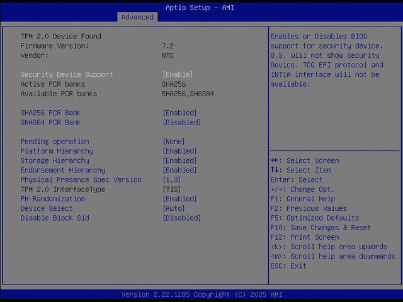This screenshot has width=403, height=302.
Task: Change SHA384 PCR Bank [Disabled] value
Action: pyautogui.click(x=182, y=122)
